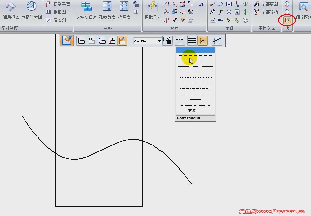Select the green centerline icon in 注释 group
The image size is (311, 216).
tap(245, 4)
